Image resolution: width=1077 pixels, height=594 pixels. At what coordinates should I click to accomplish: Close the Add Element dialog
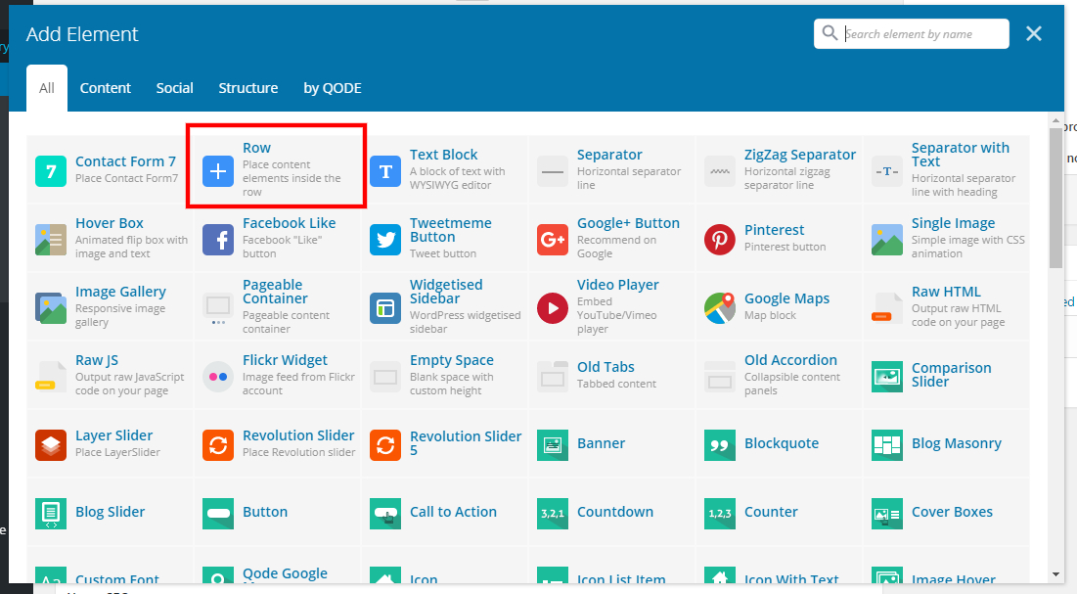point(1034,33)
